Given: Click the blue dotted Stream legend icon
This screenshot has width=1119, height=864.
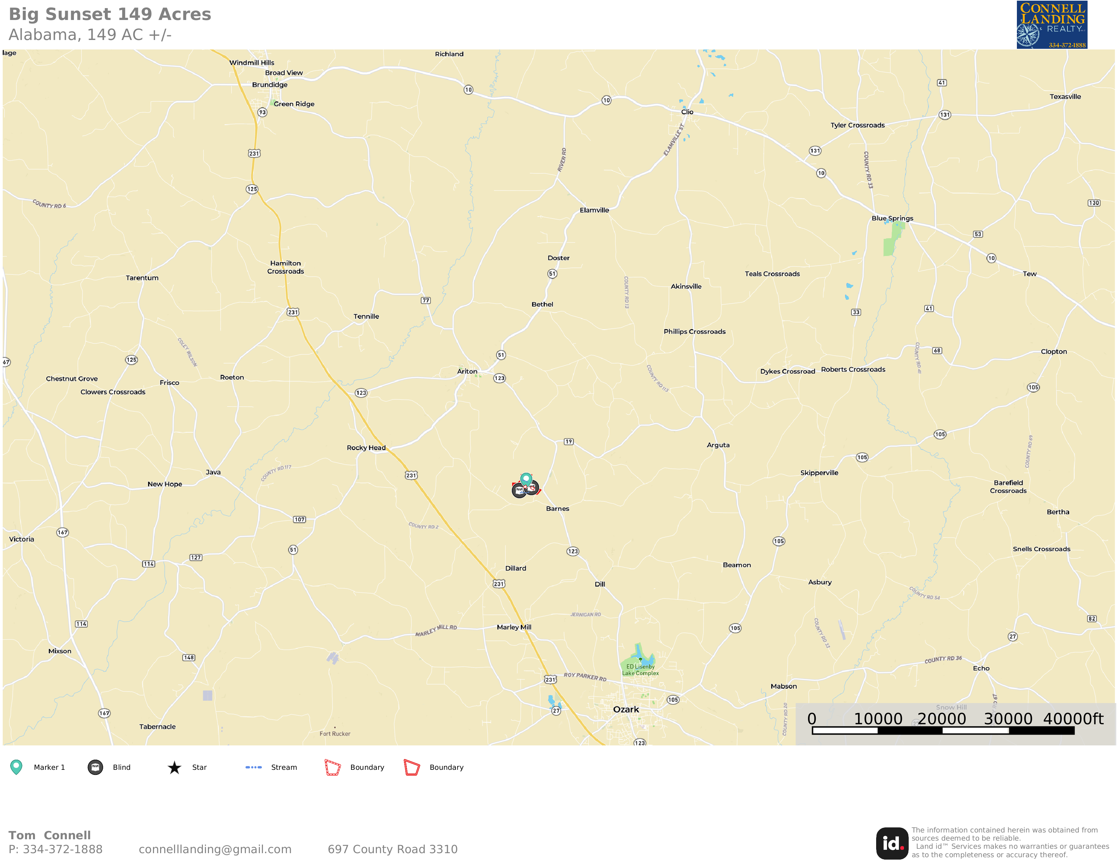Looking at the screenshot, I should coord(254,767).
